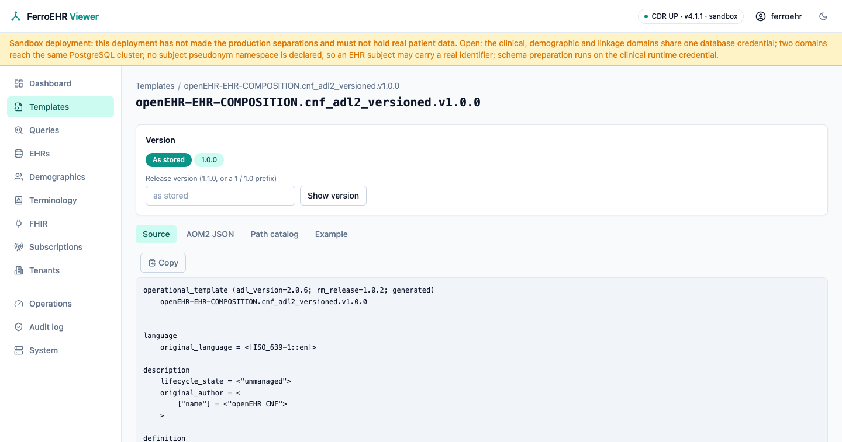
Task: Go to the Queries menu label
Action: [x=44, y=130]
